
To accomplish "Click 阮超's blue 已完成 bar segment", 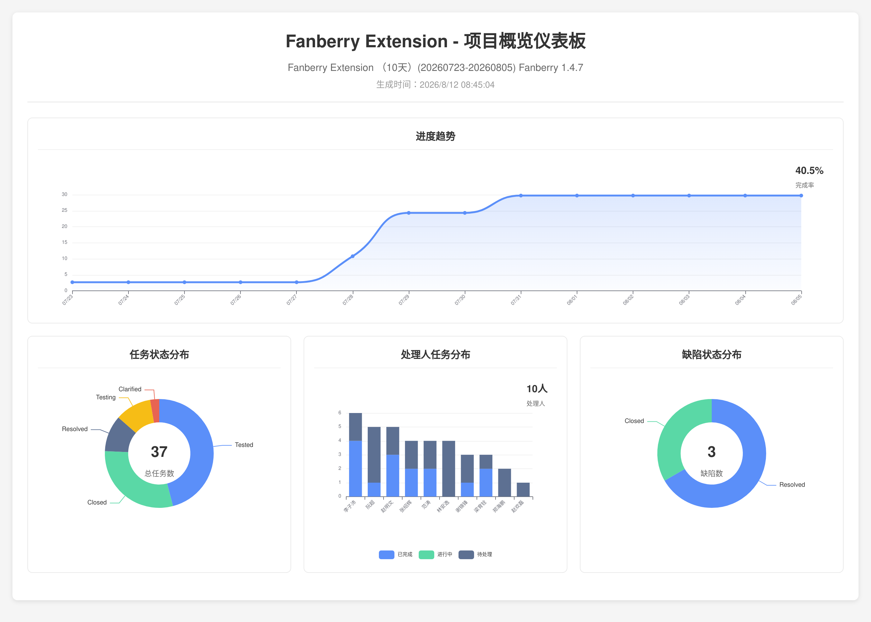I will pos(374,490).
